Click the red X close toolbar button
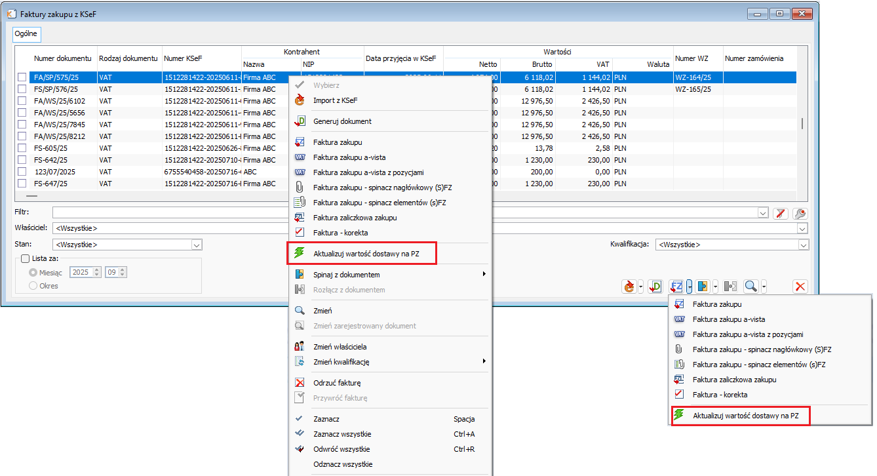Image resolution: width=877 pixels, height=476 pixels. tap(800, 287)
